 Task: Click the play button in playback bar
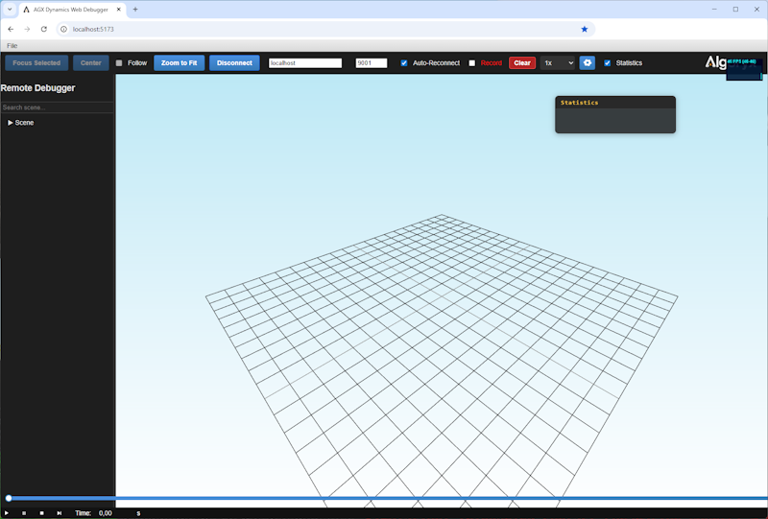[x=7, y=513]
